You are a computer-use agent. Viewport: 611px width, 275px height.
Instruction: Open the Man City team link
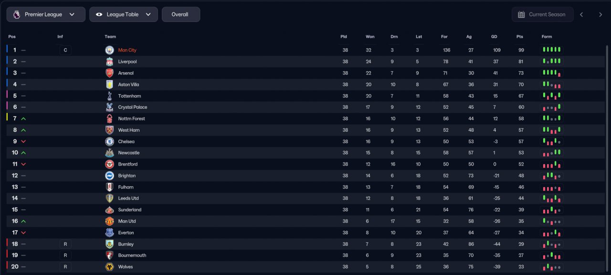coord(127,50)
